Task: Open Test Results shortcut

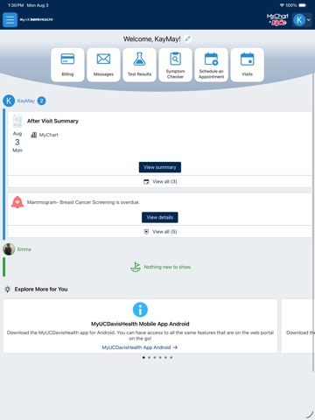Action: pyautogui.click(x=139, y=65)
